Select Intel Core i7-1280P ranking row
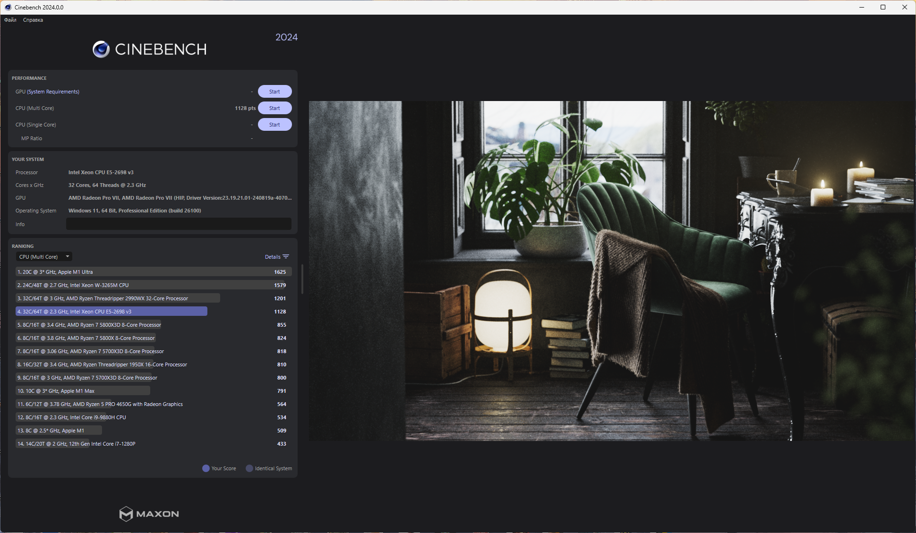Viewport: 916px width, 533px height. pyautogui.click(x=154, y=444)
